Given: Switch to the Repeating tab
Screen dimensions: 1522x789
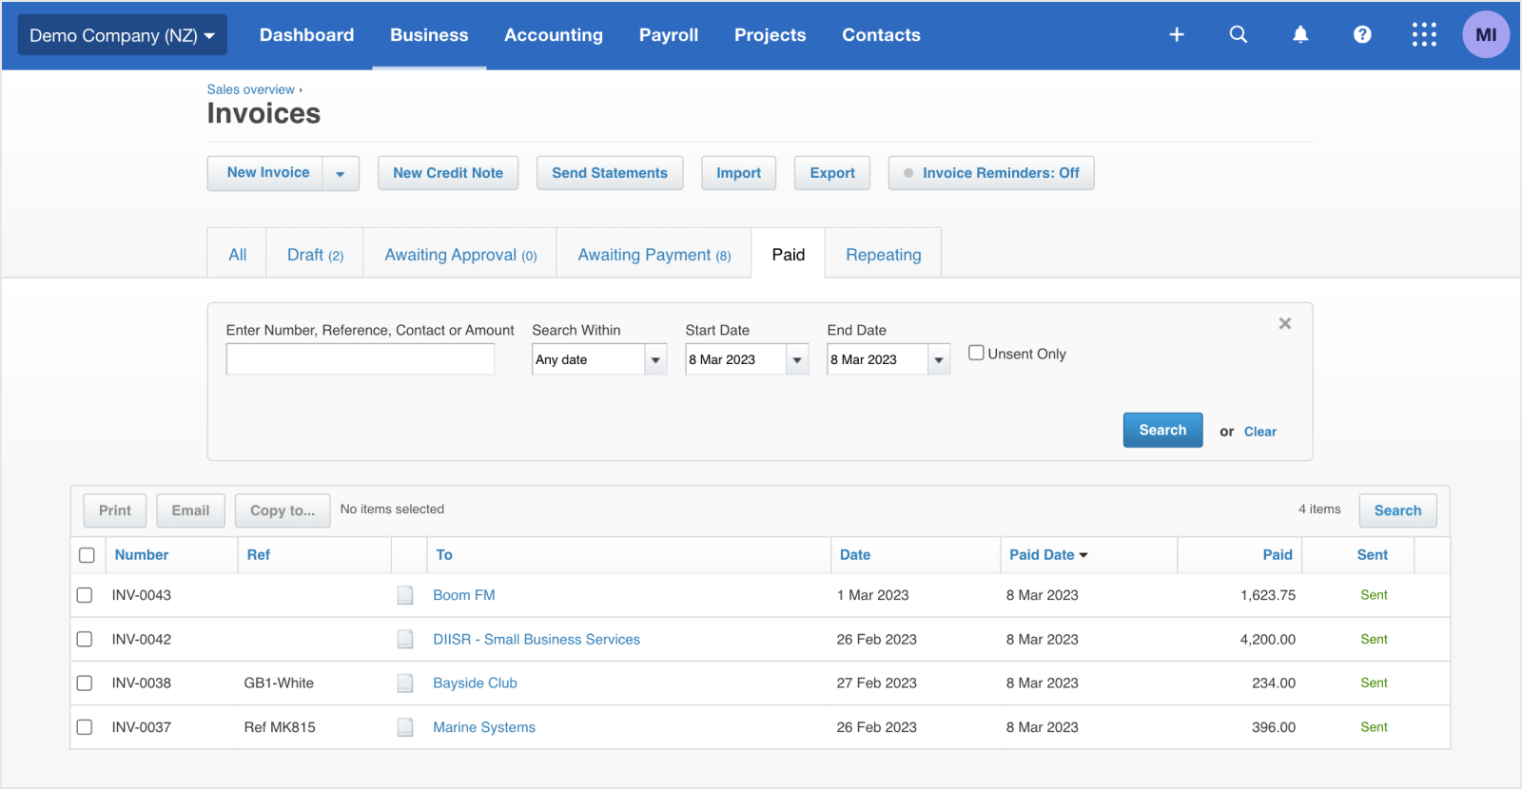Looking at the screenshot, I should click(883, 254).
